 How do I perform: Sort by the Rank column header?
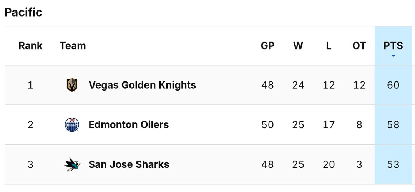tap(30, 46)
